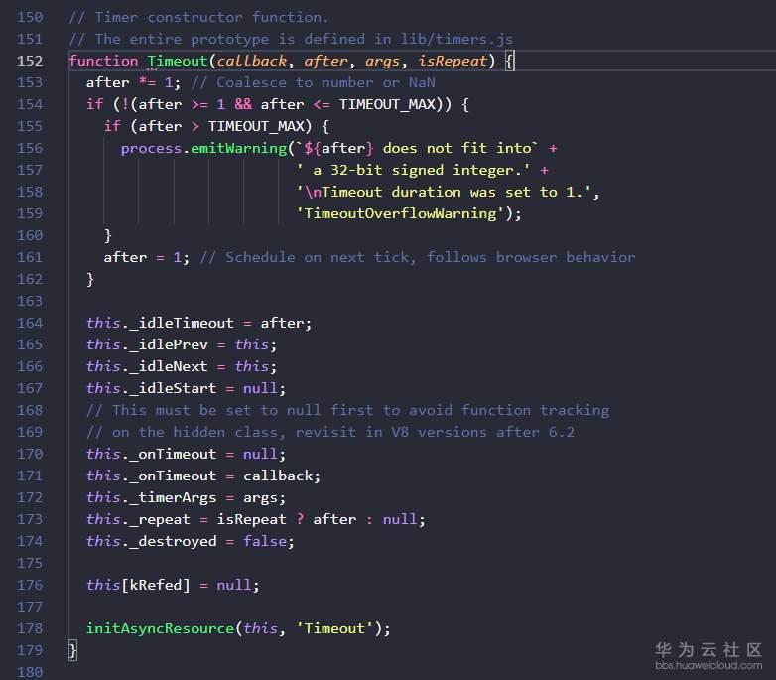
Task: Click 'isRepeat' on line 173
Action: [251, 519]
